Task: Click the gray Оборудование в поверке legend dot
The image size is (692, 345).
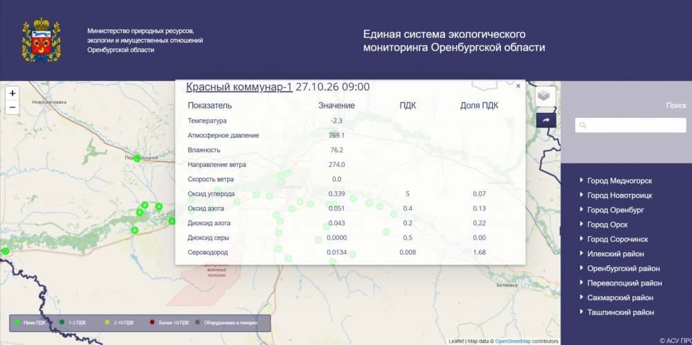Action: coord(197,323)
